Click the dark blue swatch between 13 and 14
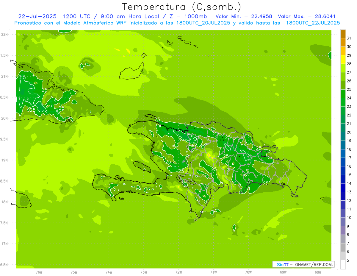 pyautogui.click(x=343, y=188)
